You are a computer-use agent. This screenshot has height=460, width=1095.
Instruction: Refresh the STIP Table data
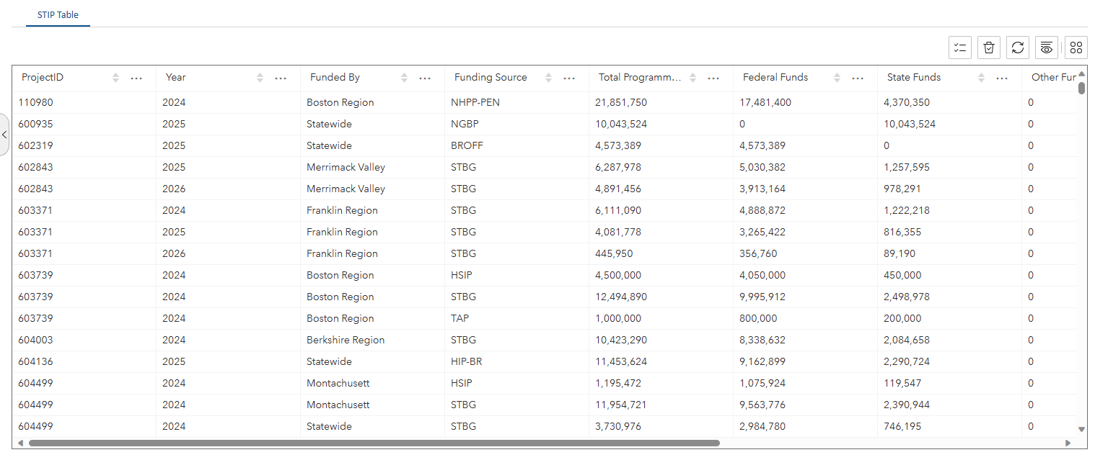tap(1018, 47)
